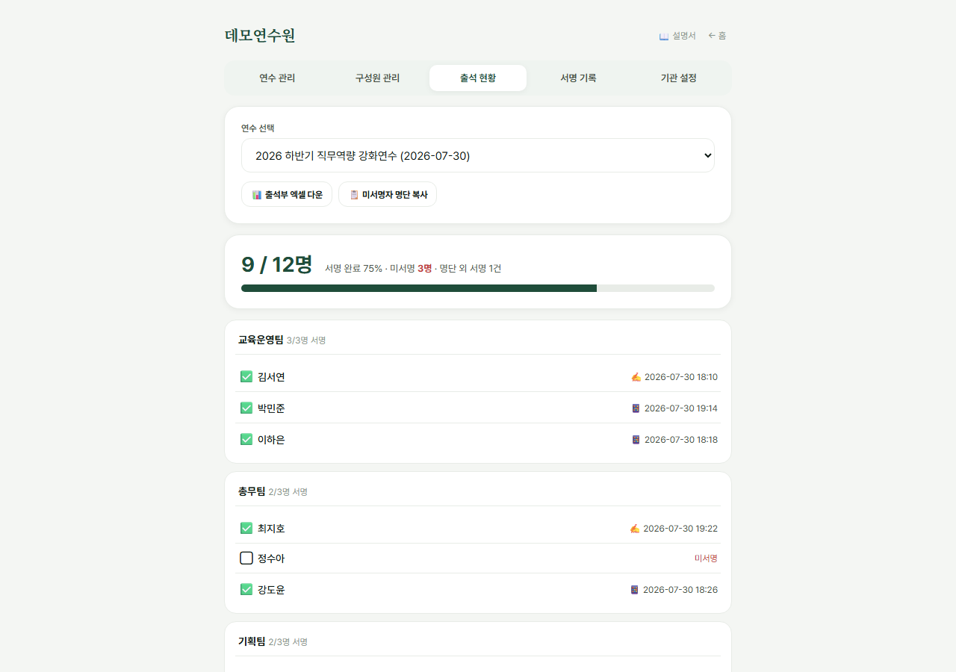Click device icon beside 박민준's 19:14 timestamp
The width and height of the screenshot is (956, 672).
tap(636, 408)
